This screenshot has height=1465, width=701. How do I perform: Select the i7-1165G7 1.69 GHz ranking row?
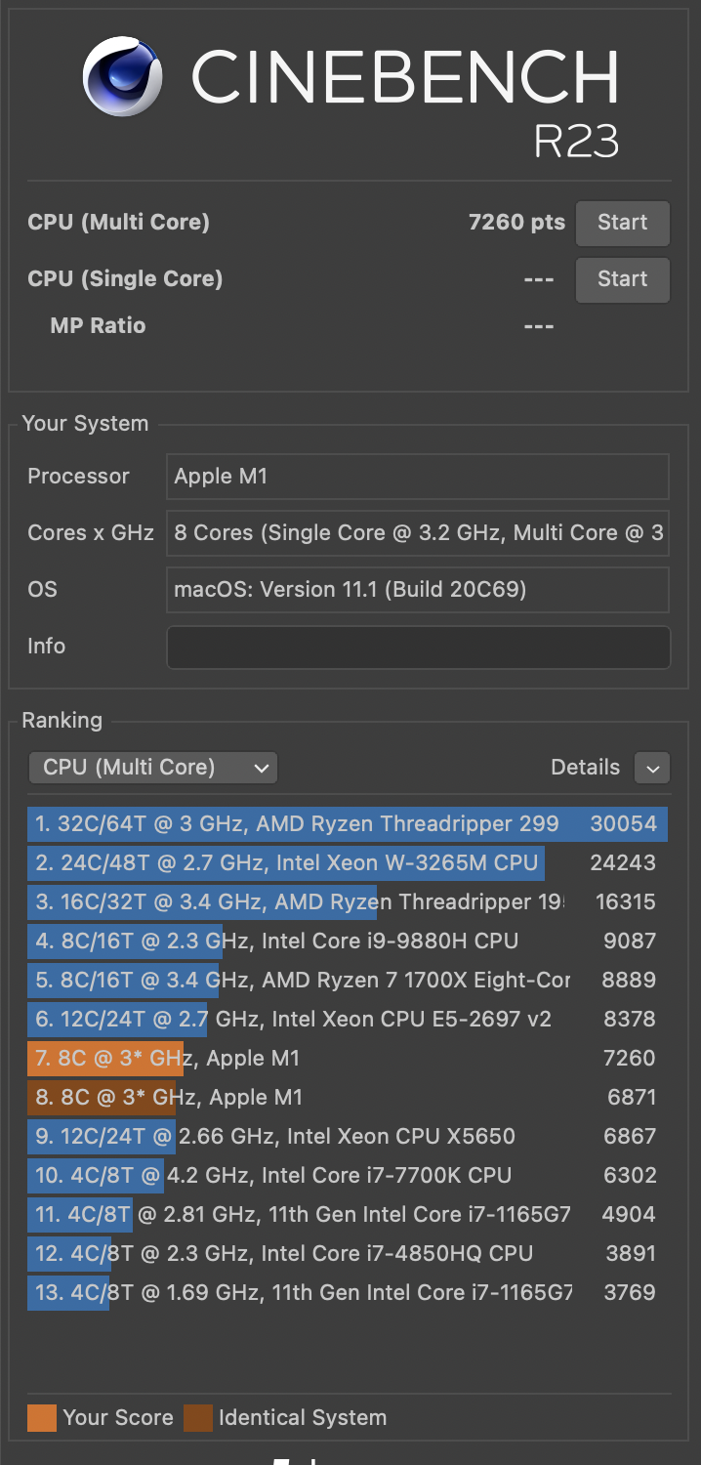[x=348, y=1292]
